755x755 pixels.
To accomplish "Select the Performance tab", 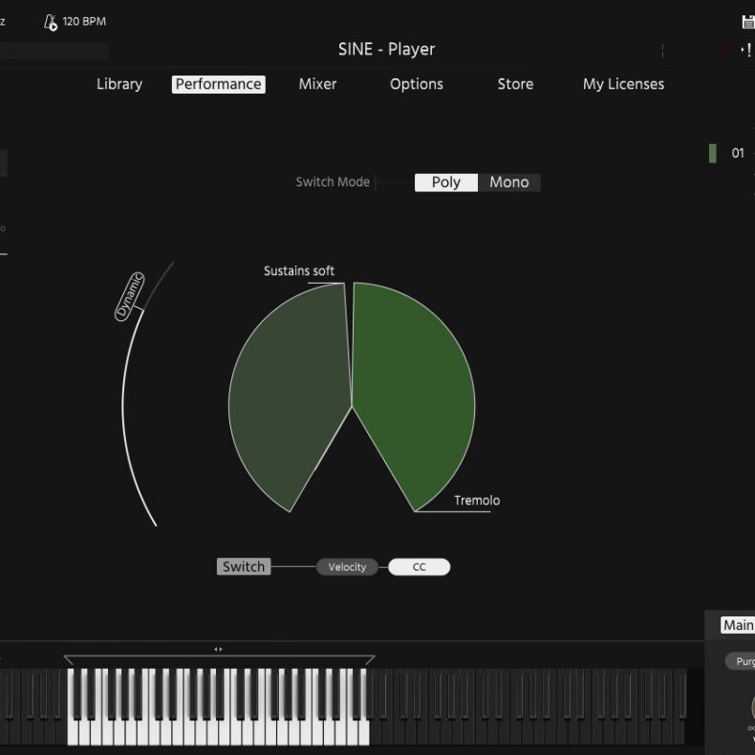I will (219, 84).
